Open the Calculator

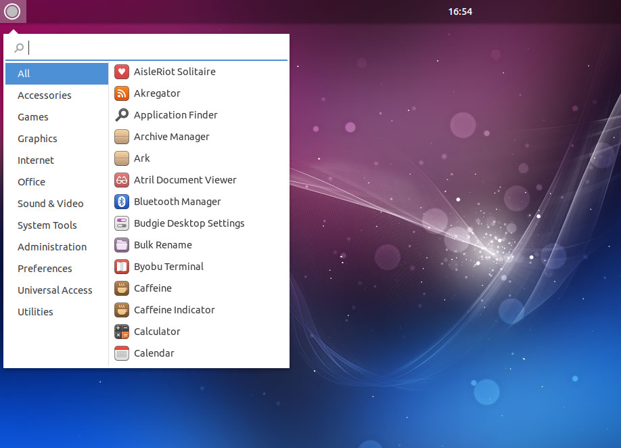click(x=157, y=332)
